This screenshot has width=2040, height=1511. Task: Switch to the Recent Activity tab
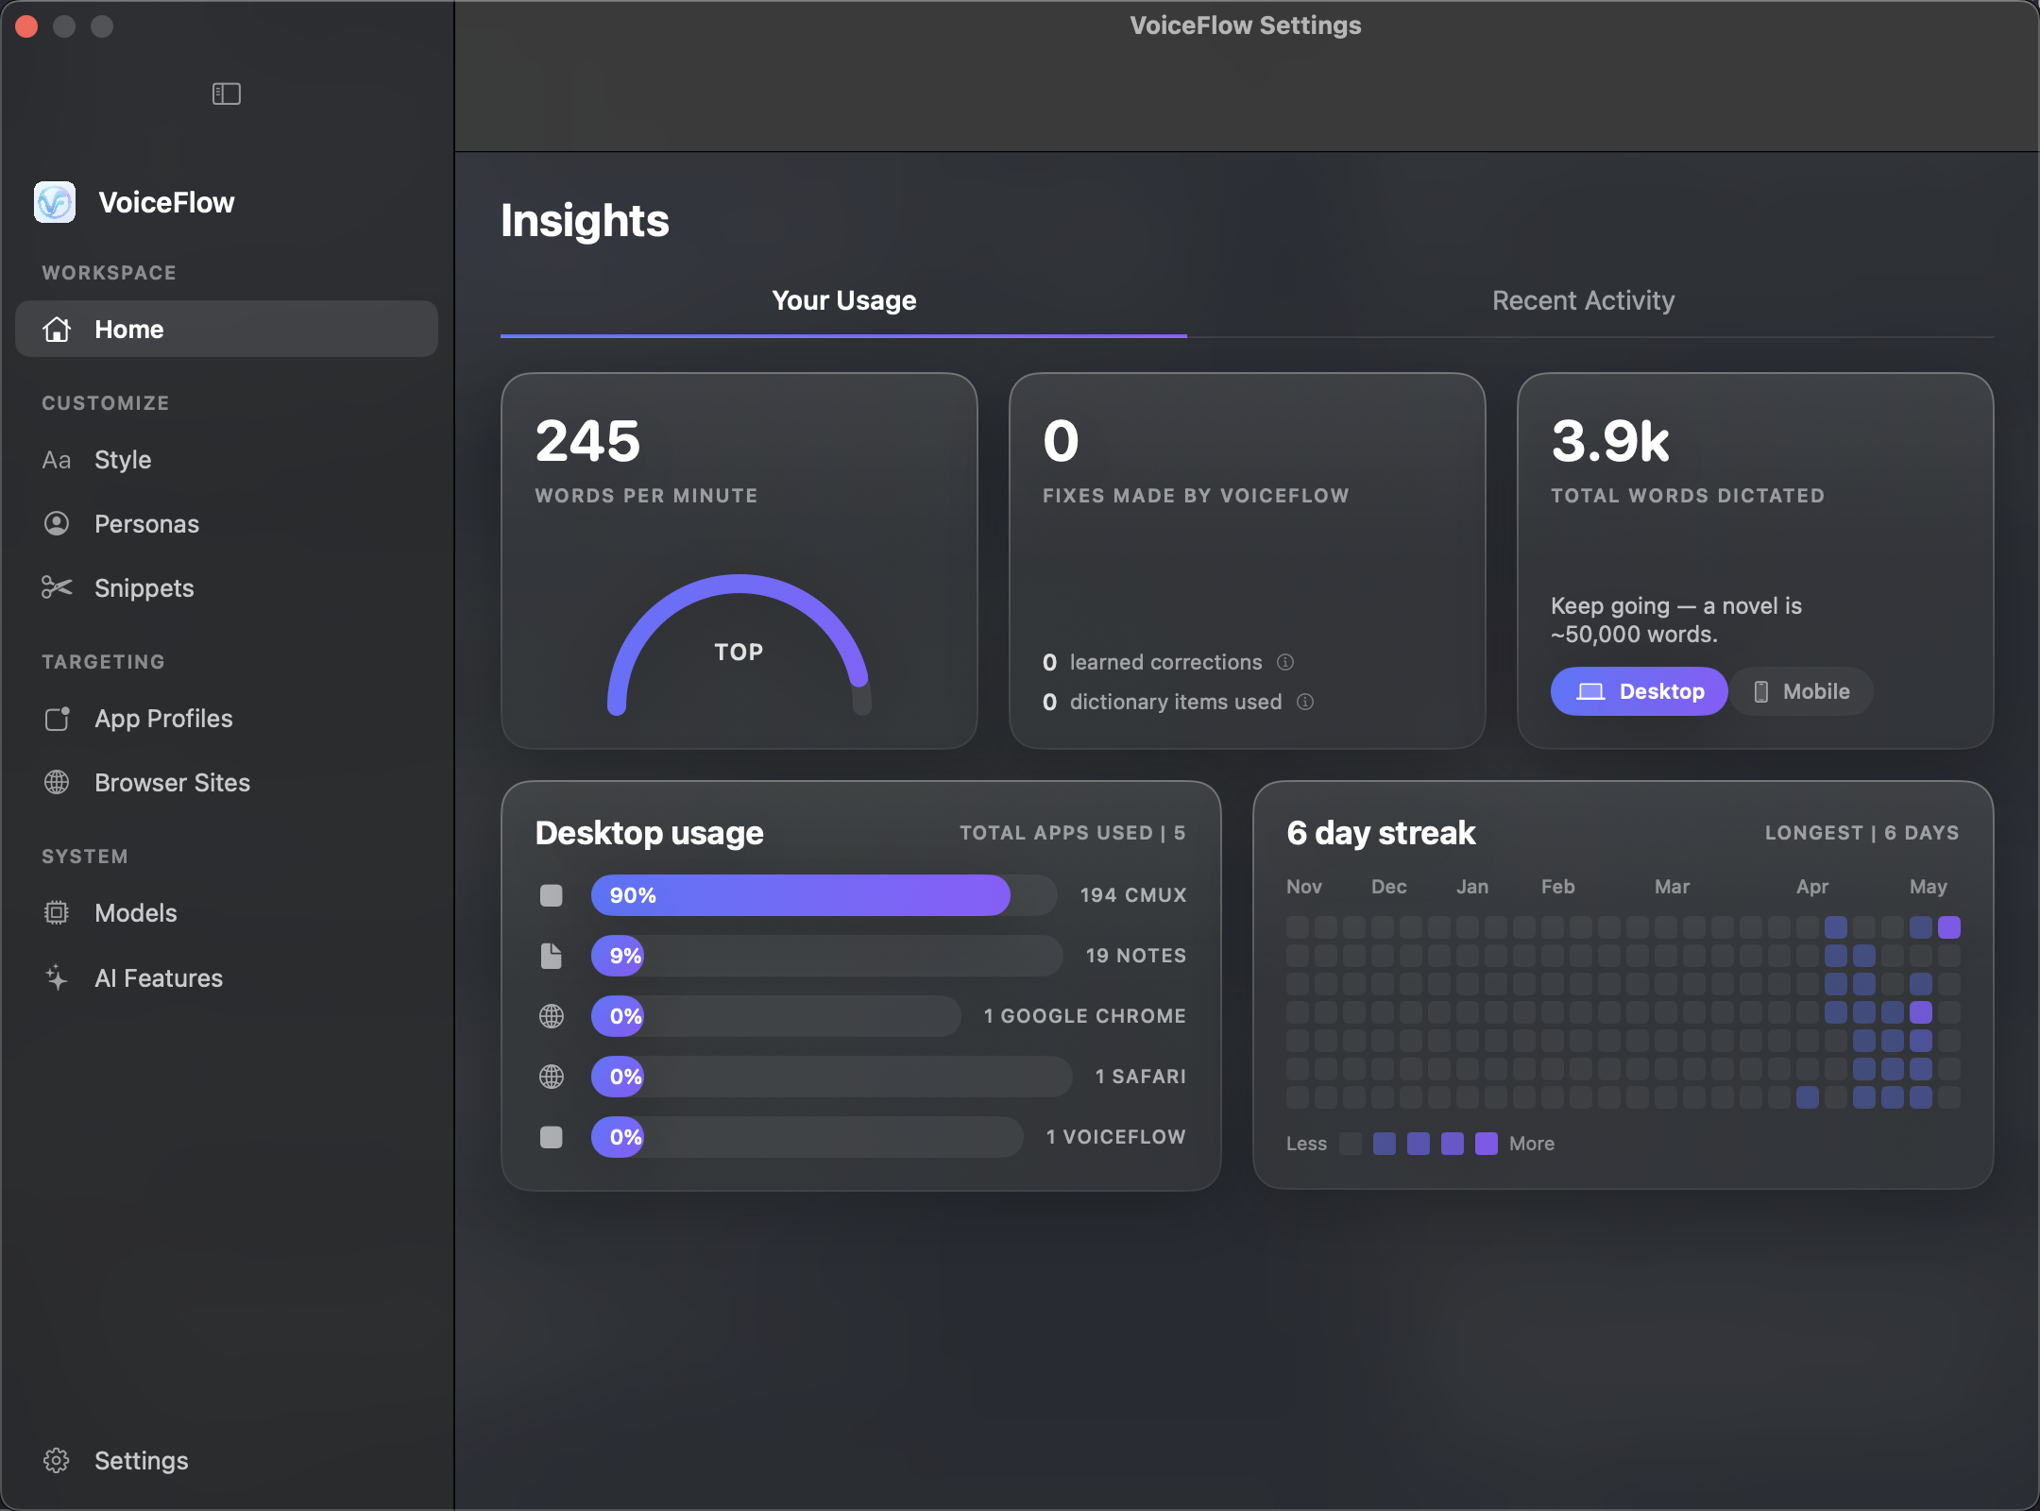pos(1583,300)
